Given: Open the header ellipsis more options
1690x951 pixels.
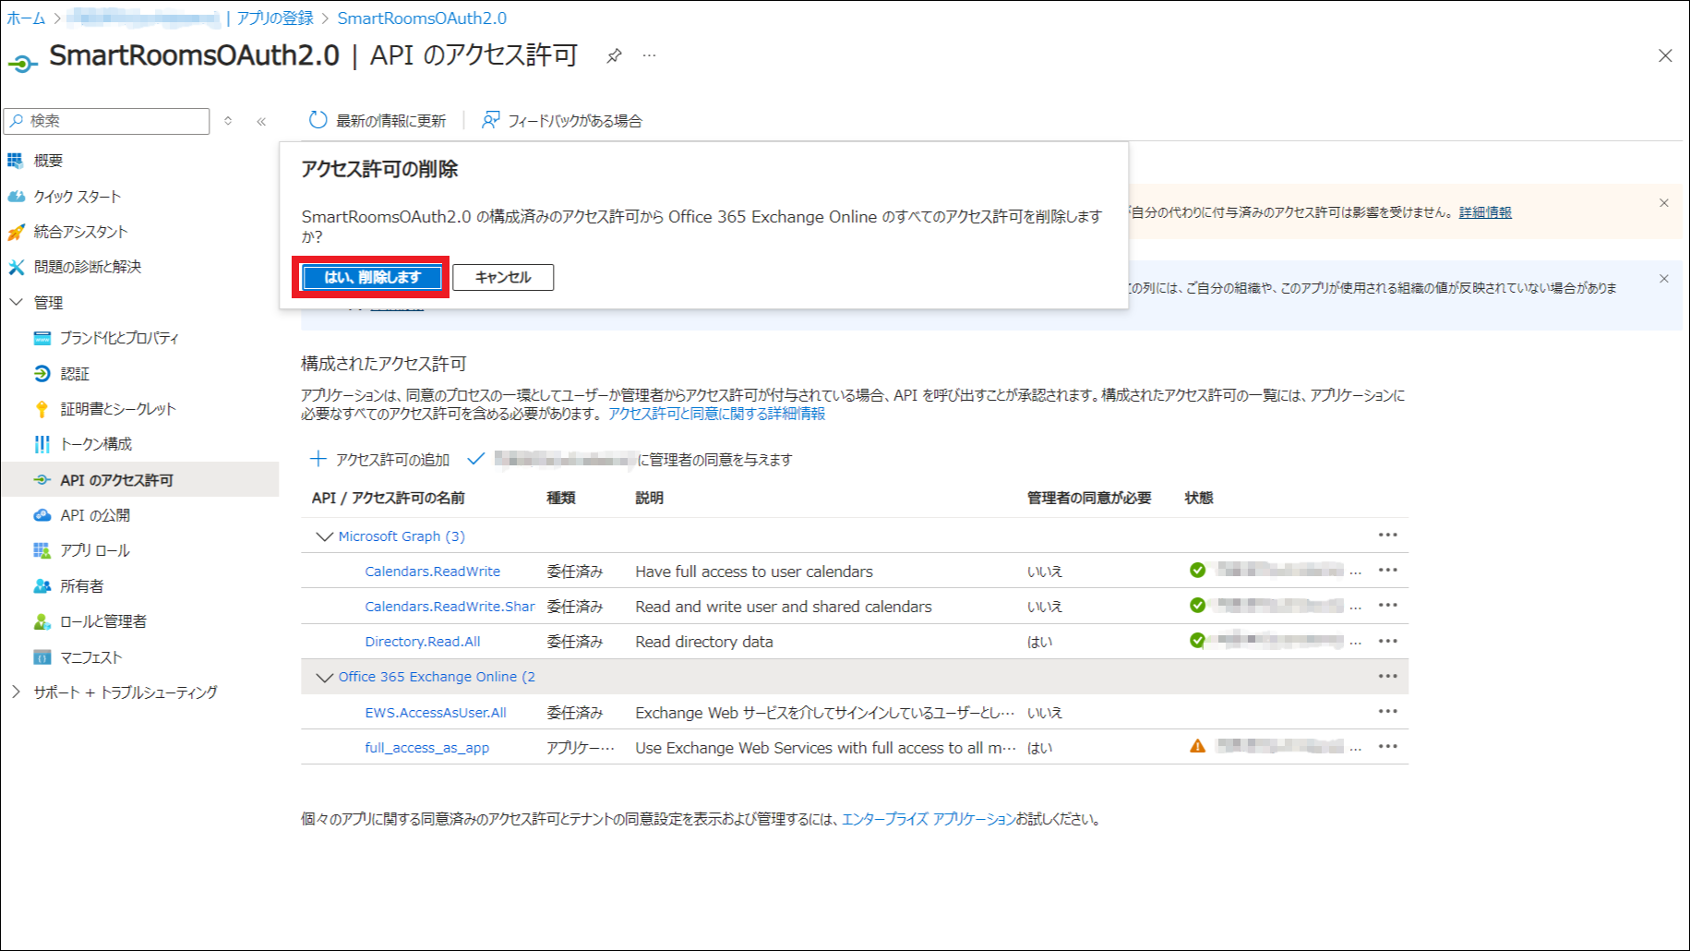Looking at the screenshot, I should point(650,56).
